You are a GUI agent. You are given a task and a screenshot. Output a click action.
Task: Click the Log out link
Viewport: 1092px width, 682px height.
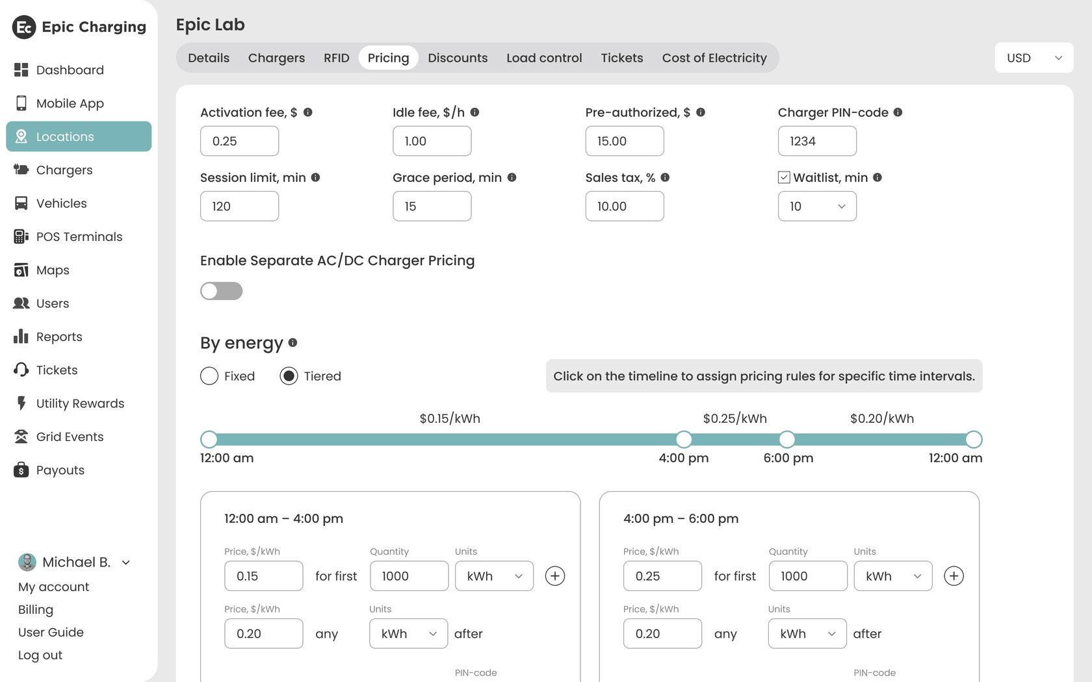[x=40, y=655]
